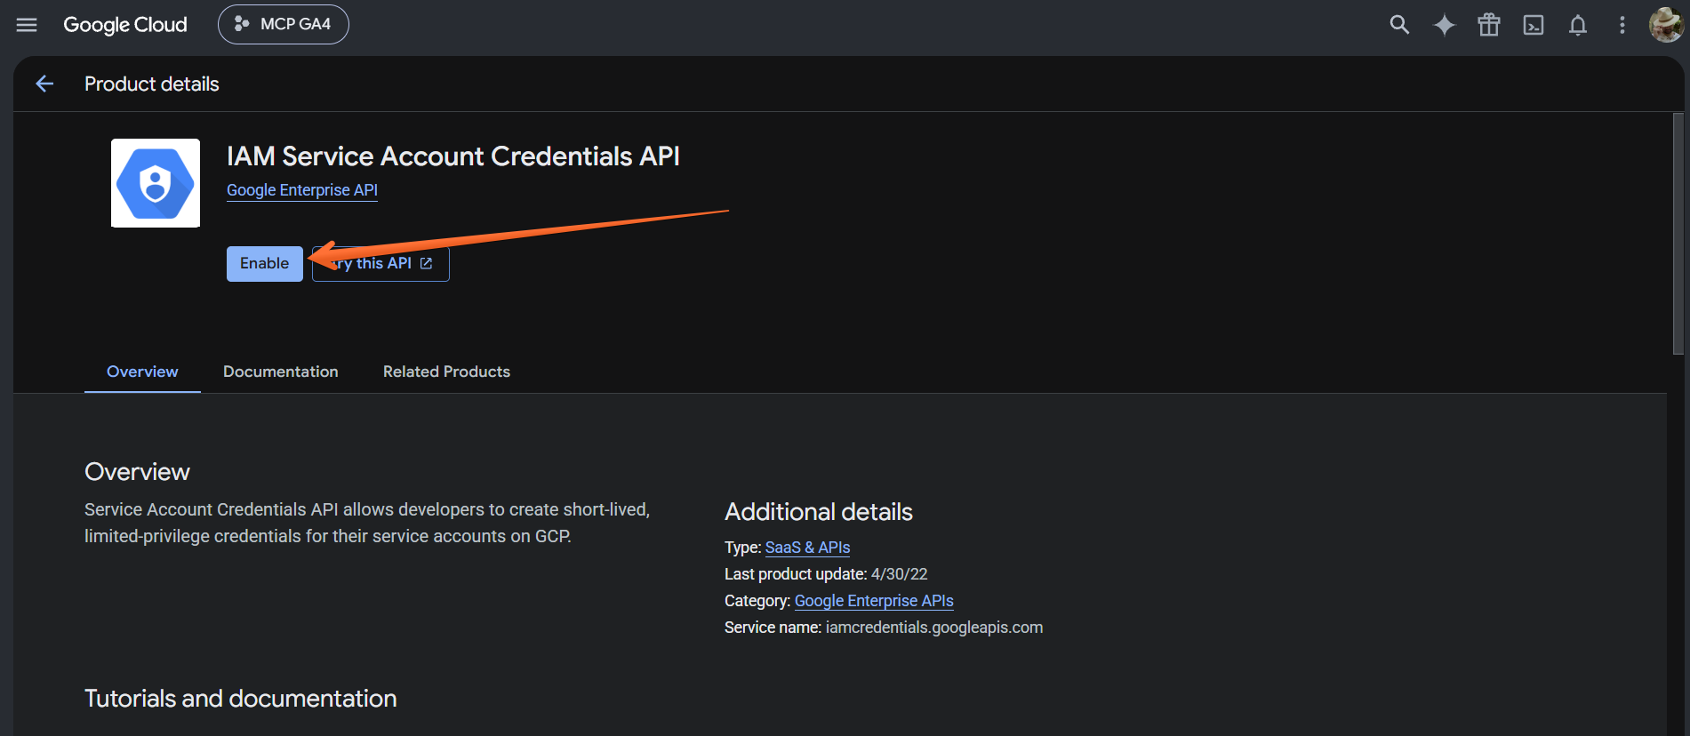Follow the Google Enterprise API link

click(302, 190)
